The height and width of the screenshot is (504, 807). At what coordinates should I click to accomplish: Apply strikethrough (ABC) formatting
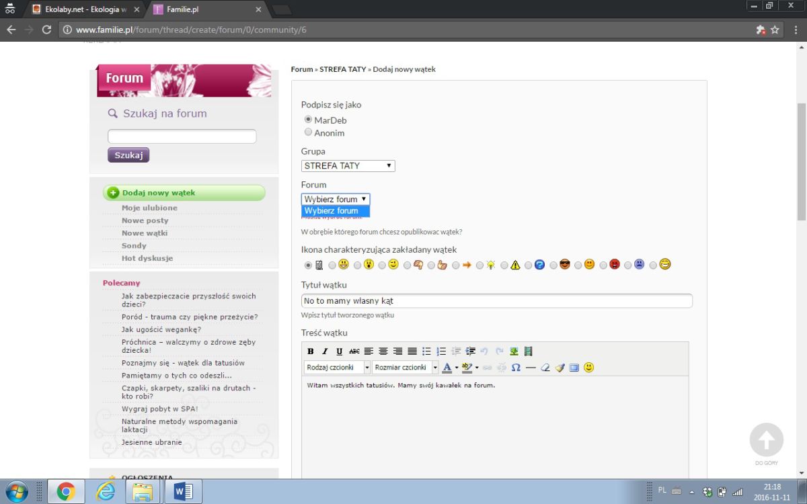click(x=354, y=351)
